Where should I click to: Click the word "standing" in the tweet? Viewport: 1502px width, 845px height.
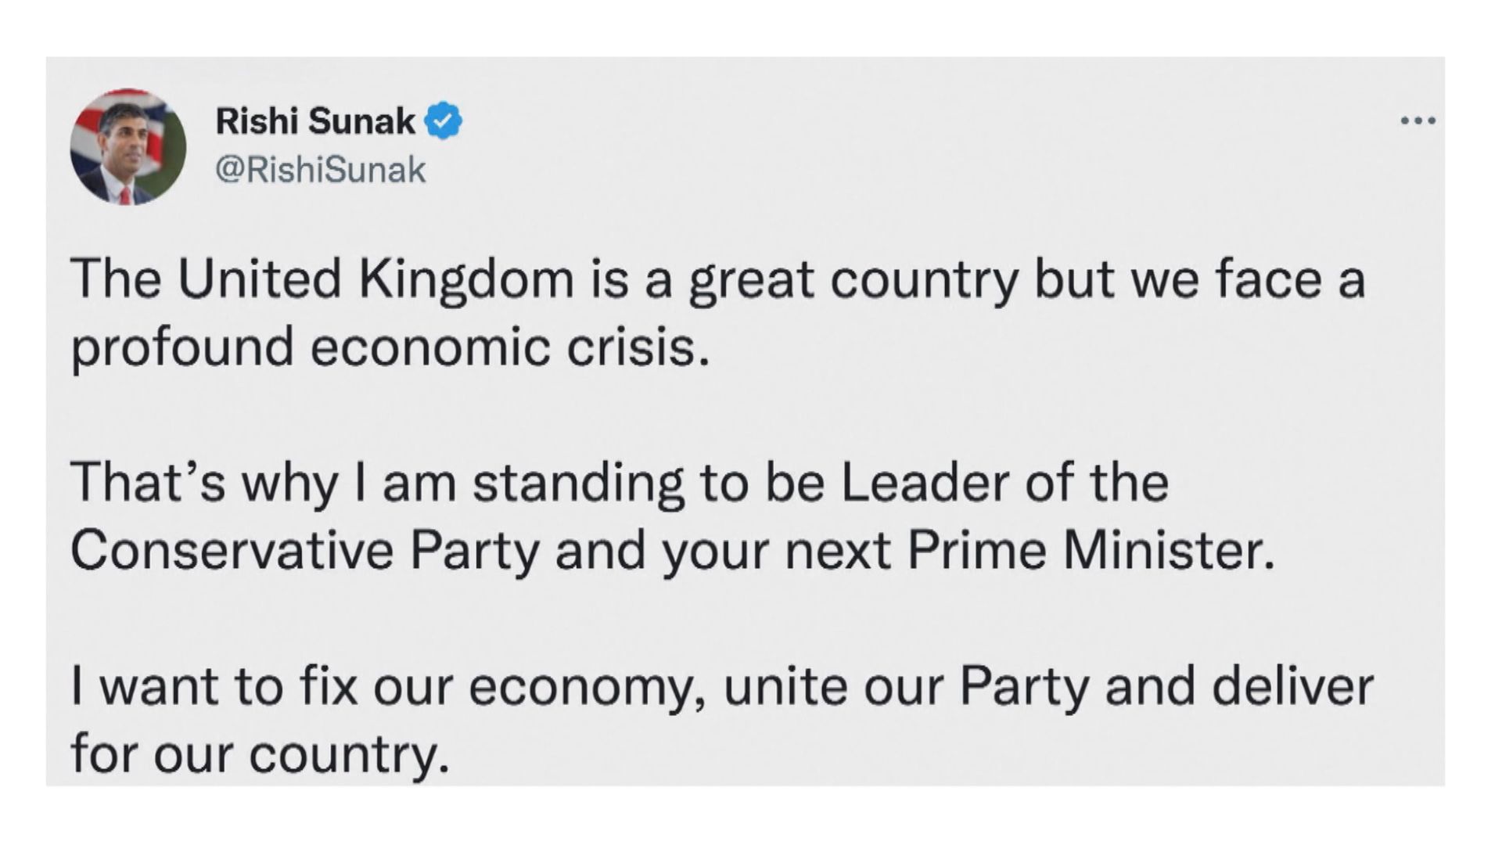(578, 482)
